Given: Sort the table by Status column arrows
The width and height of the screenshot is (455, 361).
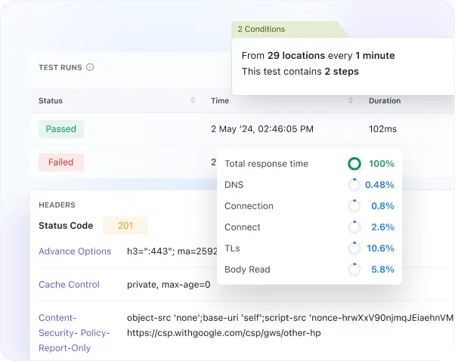Looking at the screenshot, I should pos(193,100).
